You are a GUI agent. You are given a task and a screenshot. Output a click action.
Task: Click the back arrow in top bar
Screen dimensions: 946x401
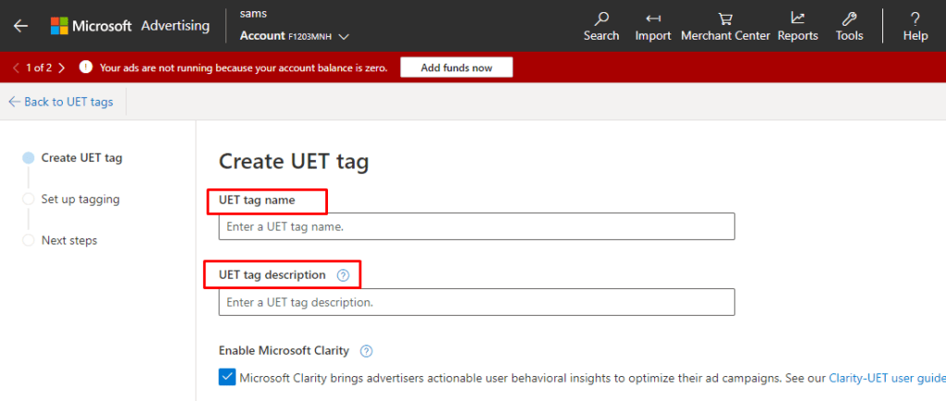click(x=21, y=26)
